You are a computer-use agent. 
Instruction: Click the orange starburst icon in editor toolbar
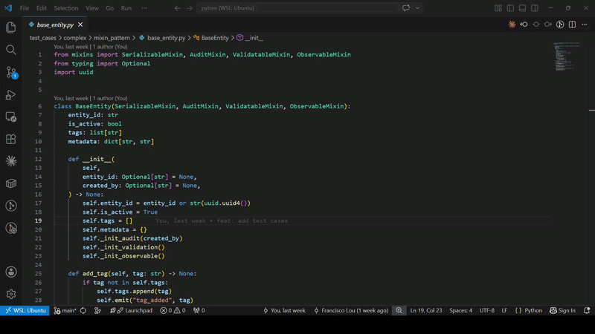[x=512, y=24]
